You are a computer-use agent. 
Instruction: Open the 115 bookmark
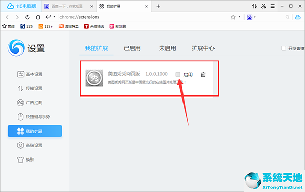coord(26,26)
